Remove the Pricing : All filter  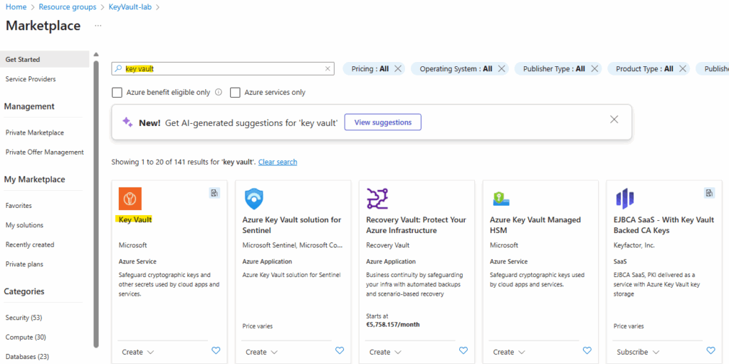[398, 69]
